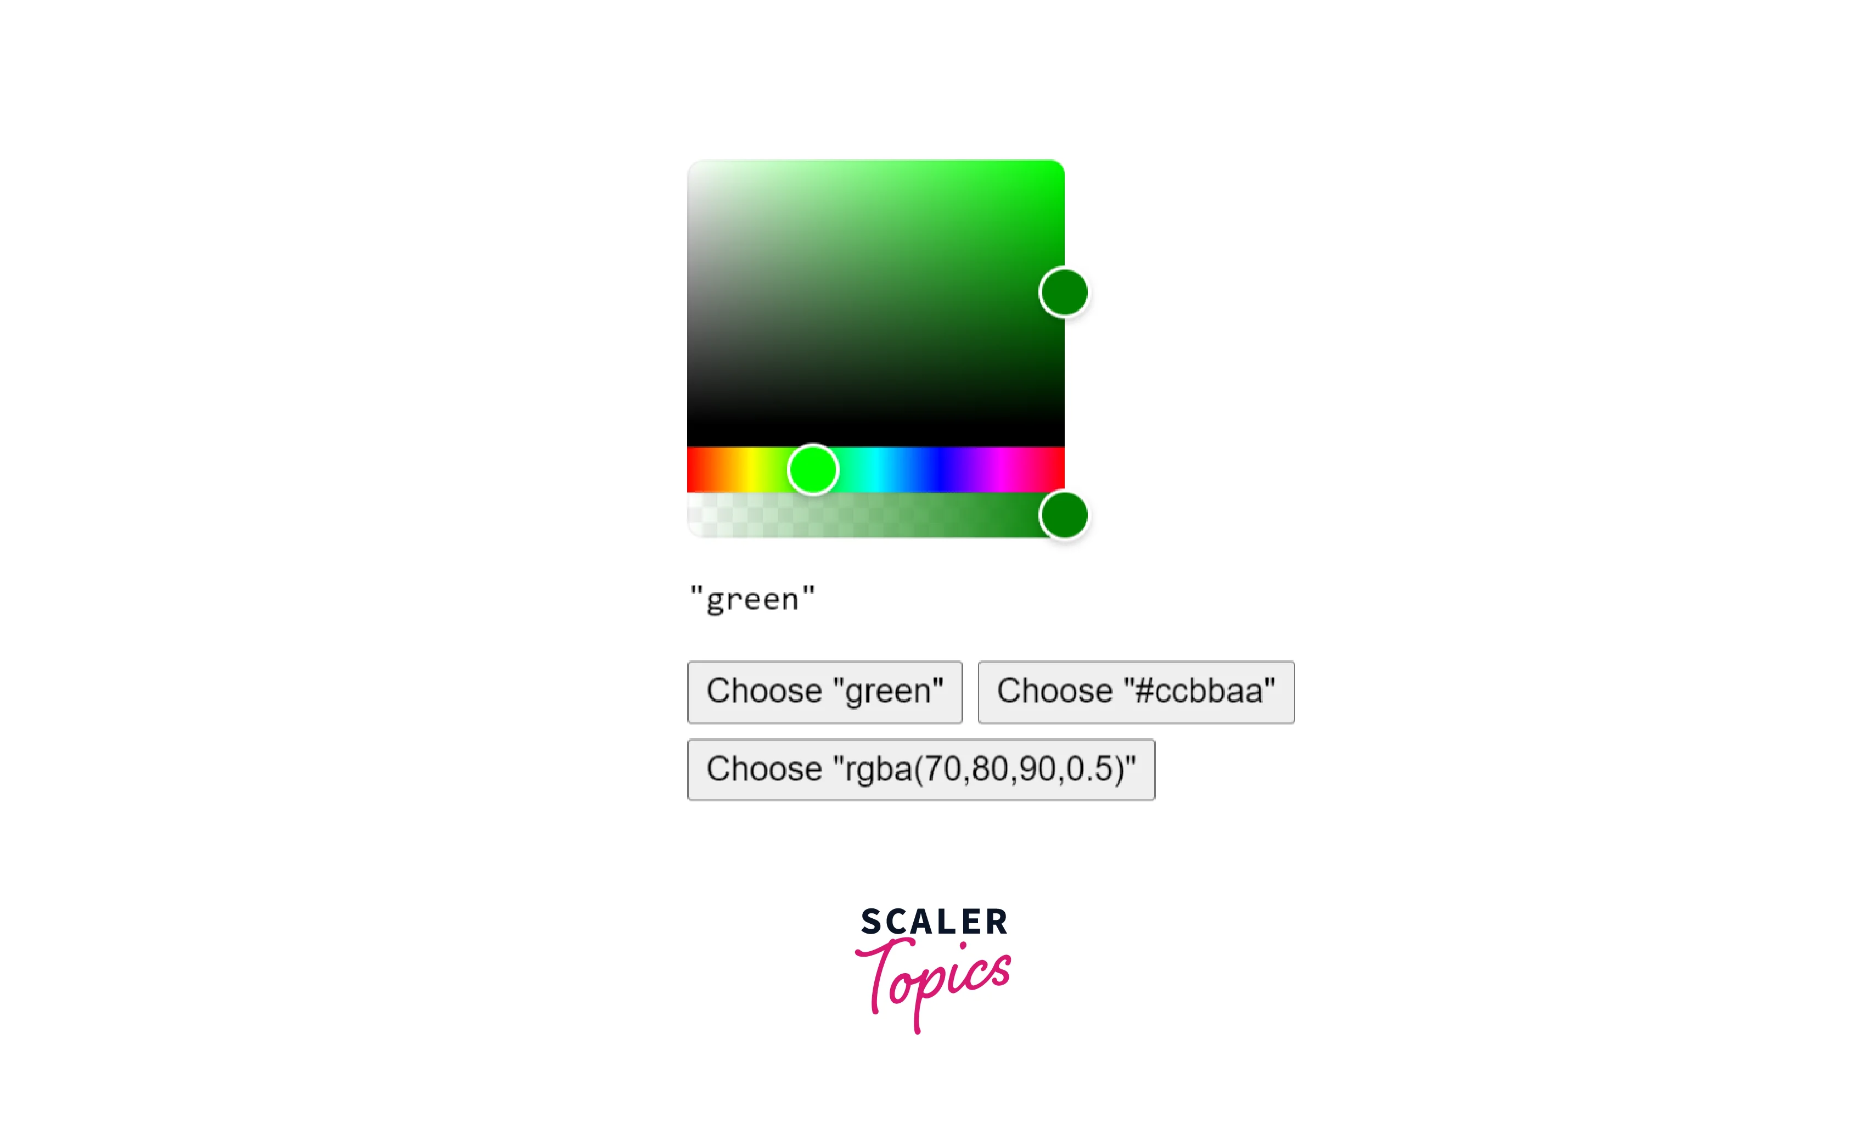Click the "green" color label text

pyautogui.click(x=749, y=596)
